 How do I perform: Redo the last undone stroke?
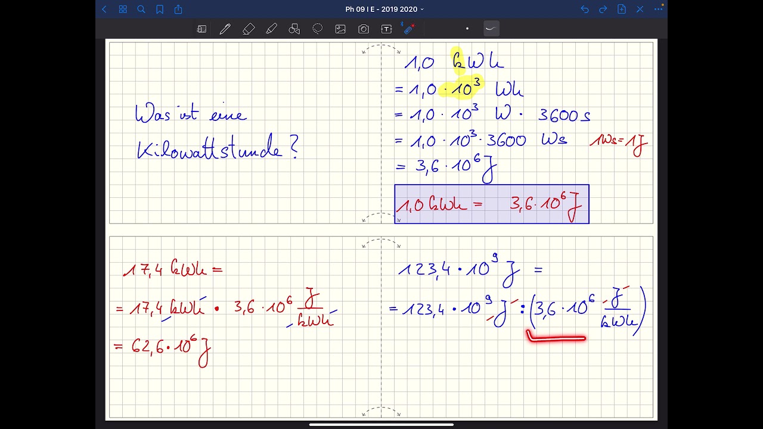[x=603, y=10]
